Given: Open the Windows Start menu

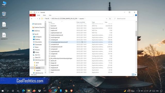Looking at the screenshot, I should click(3, 91).
